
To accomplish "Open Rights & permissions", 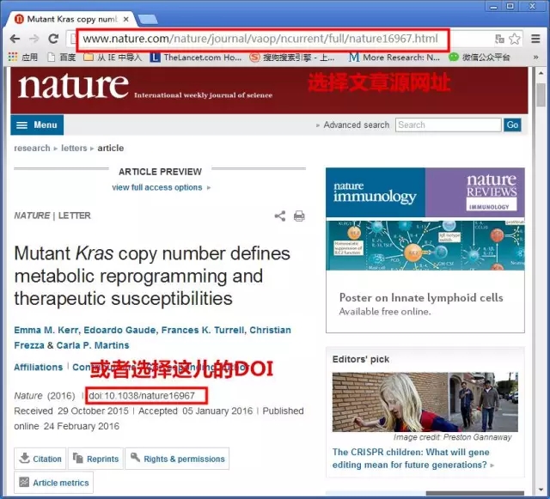I will 177,459.
